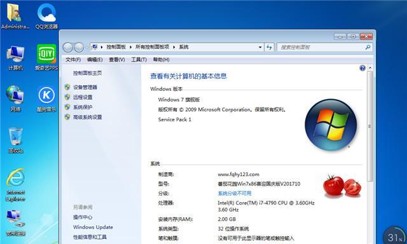The width and height of the screenshot is (407, 244).
Task: Select the 回收站 recycle bin icon
Action: pyautogui.click(x=15, y=140)
